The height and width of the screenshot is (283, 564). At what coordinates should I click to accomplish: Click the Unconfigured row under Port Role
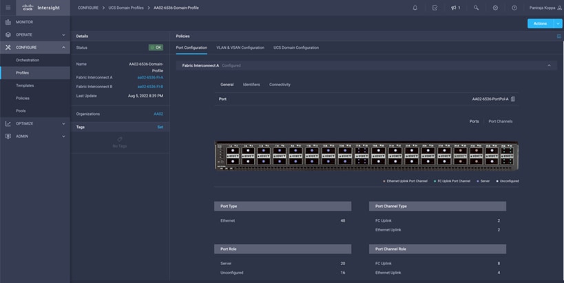coord(283,273)
